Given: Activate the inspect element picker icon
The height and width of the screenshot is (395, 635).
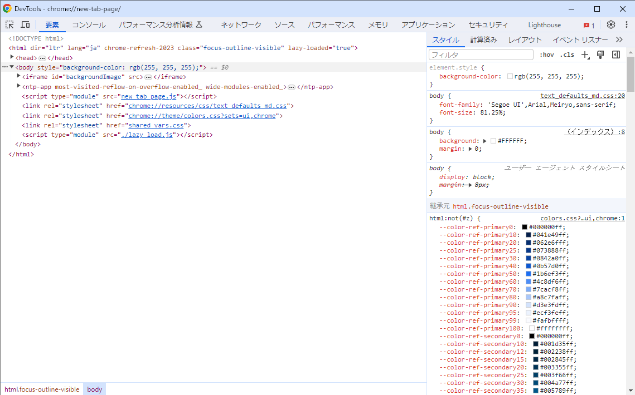Looking at the screenshot, I should (x=9, y=24).
